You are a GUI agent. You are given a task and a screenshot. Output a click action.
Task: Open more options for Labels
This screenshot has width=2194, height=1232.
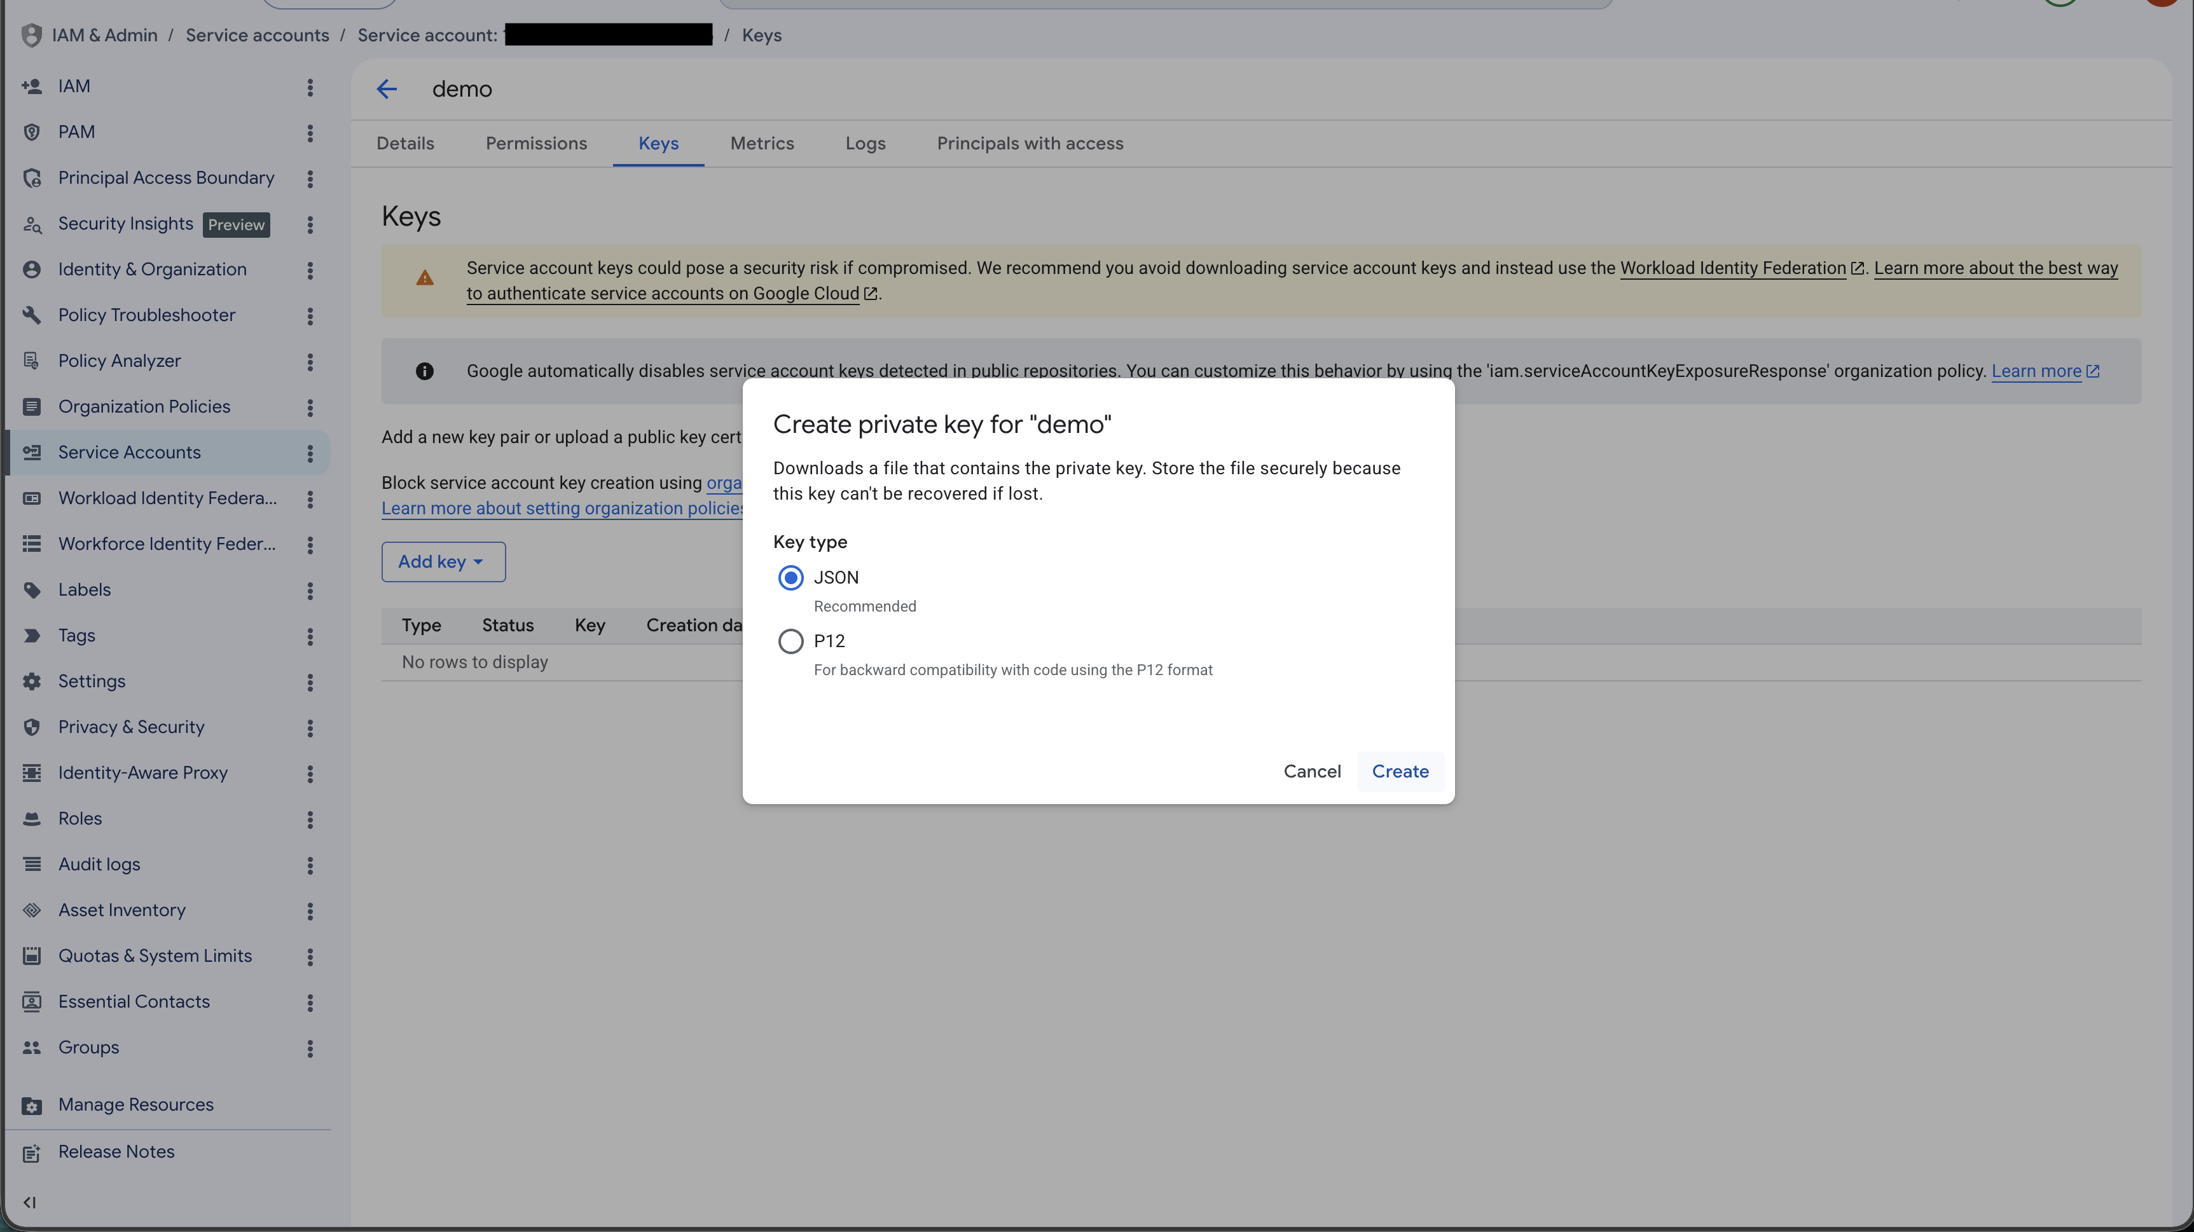click(x=310, y=591)
